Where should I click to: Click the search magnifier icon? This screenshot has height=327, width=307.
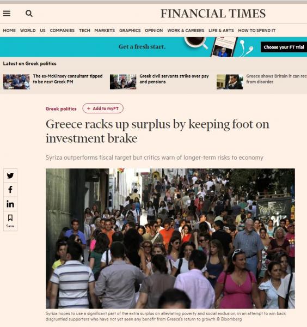point(29,14)
